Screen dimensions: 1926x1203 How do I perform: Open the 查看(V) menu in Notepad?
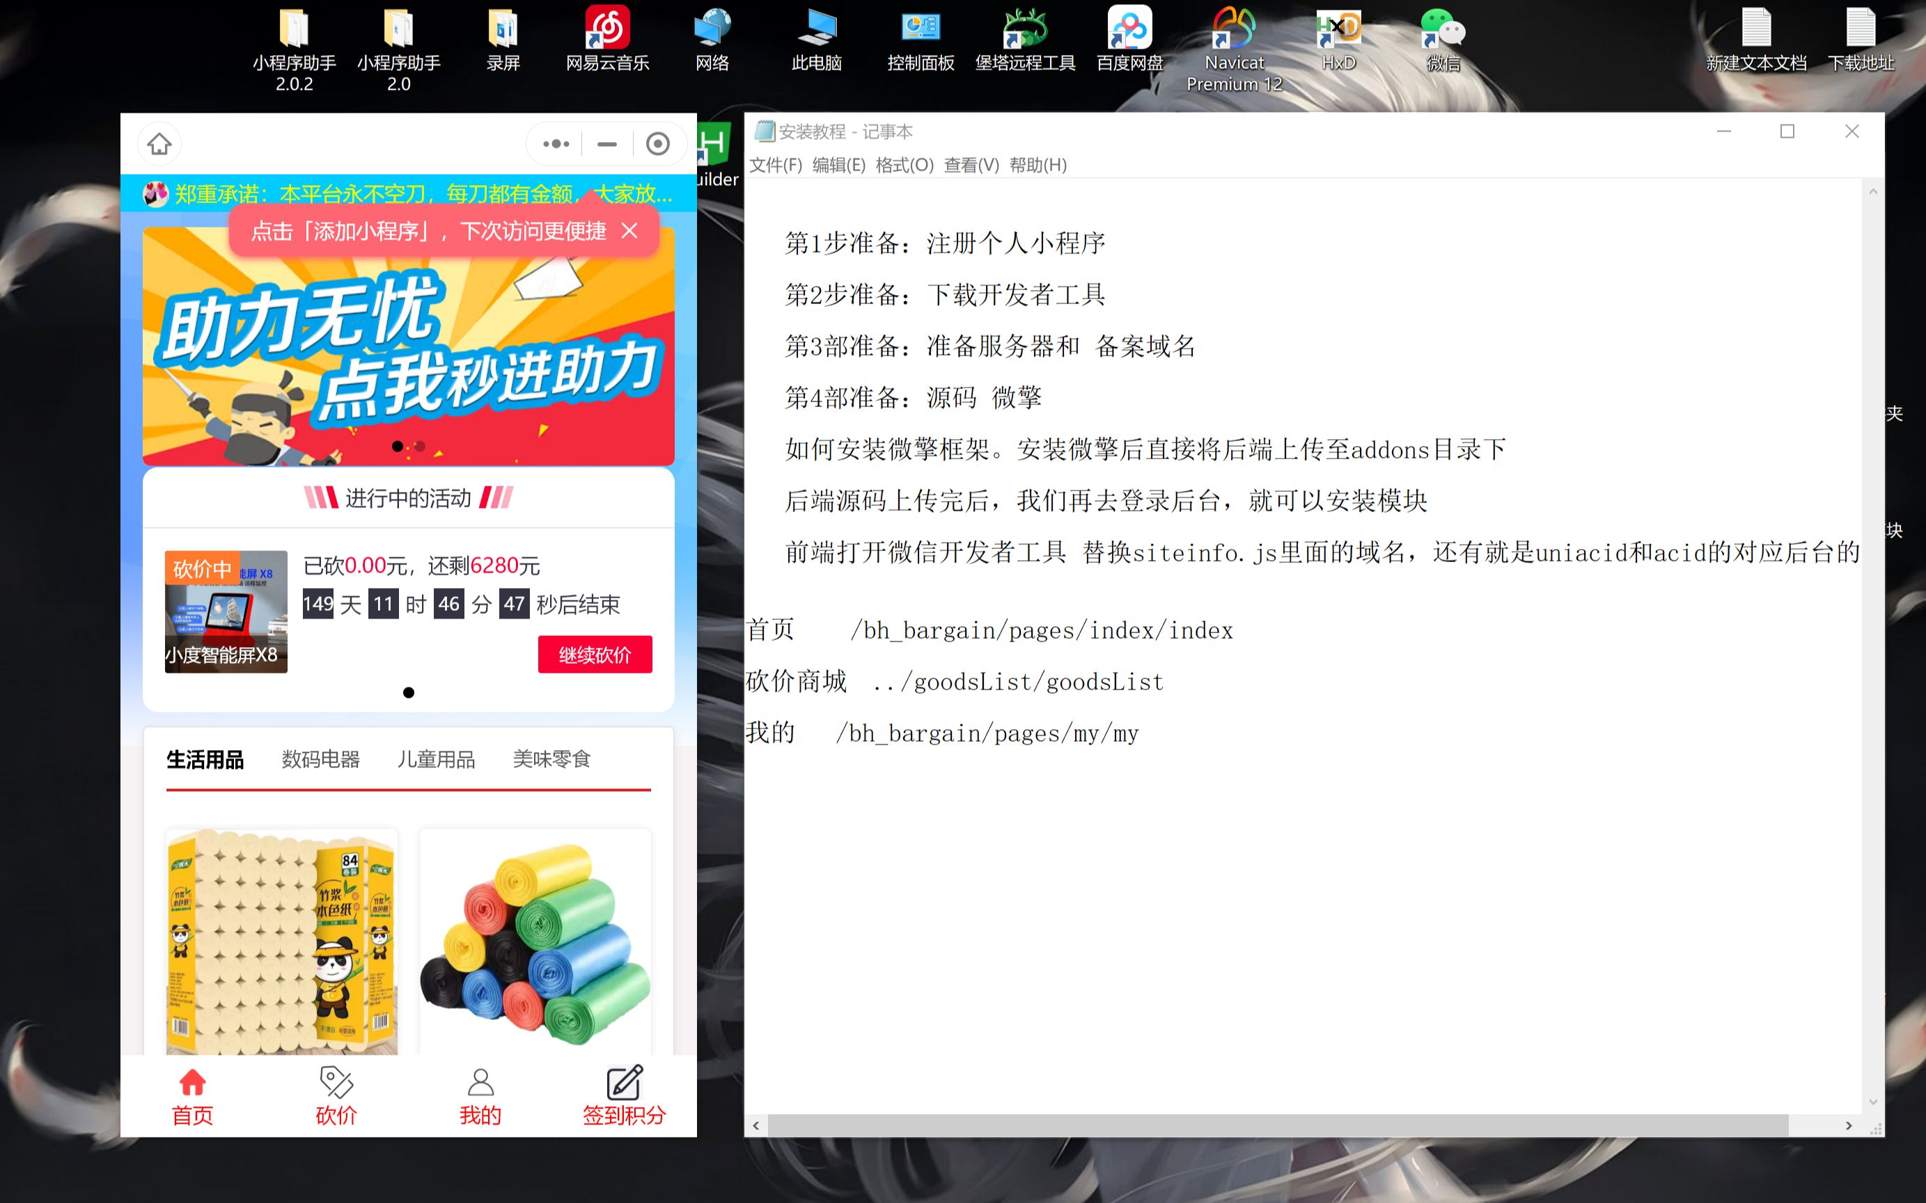coord(971,165)
